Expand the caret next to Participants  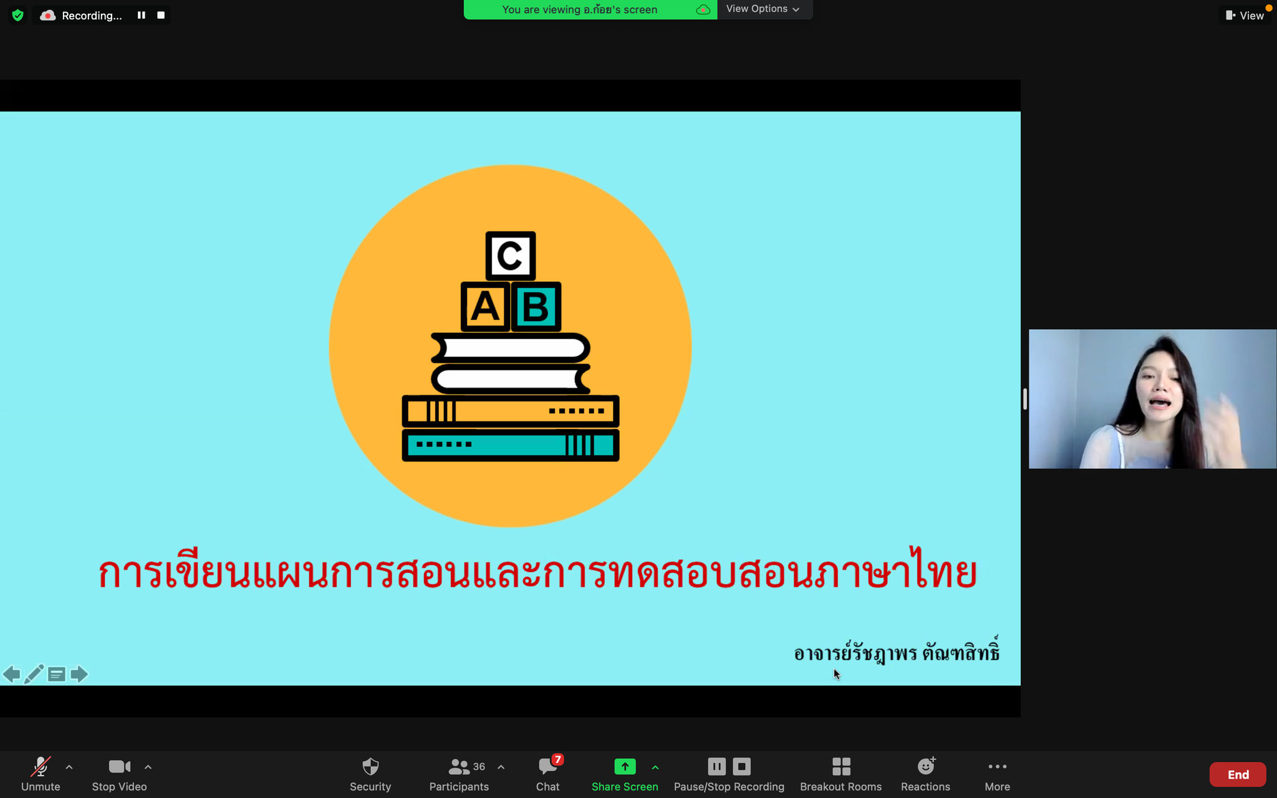coord(501,767)
